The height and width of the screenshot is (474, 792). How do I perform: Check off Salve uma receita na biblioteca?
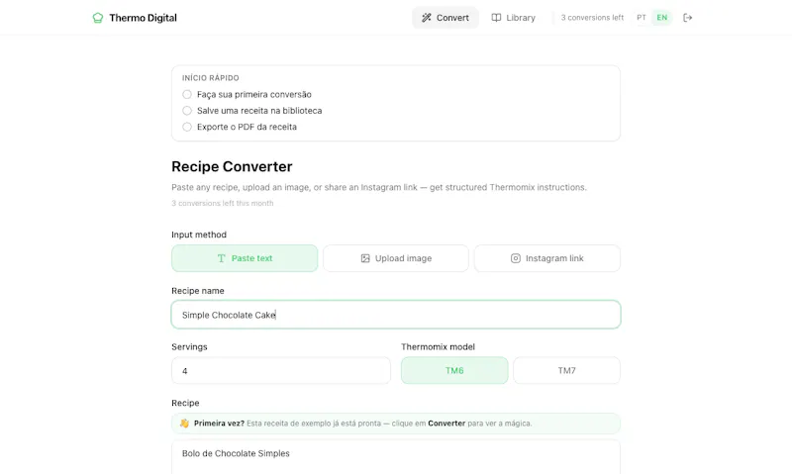[187, 111]
